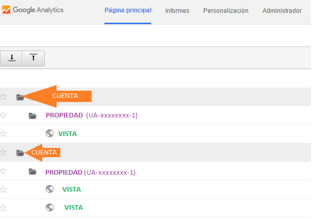Open the second PROPIEDAD (UA-xxxxxxxx-1) entry
The image size is (316, 219).
point(91,172)
